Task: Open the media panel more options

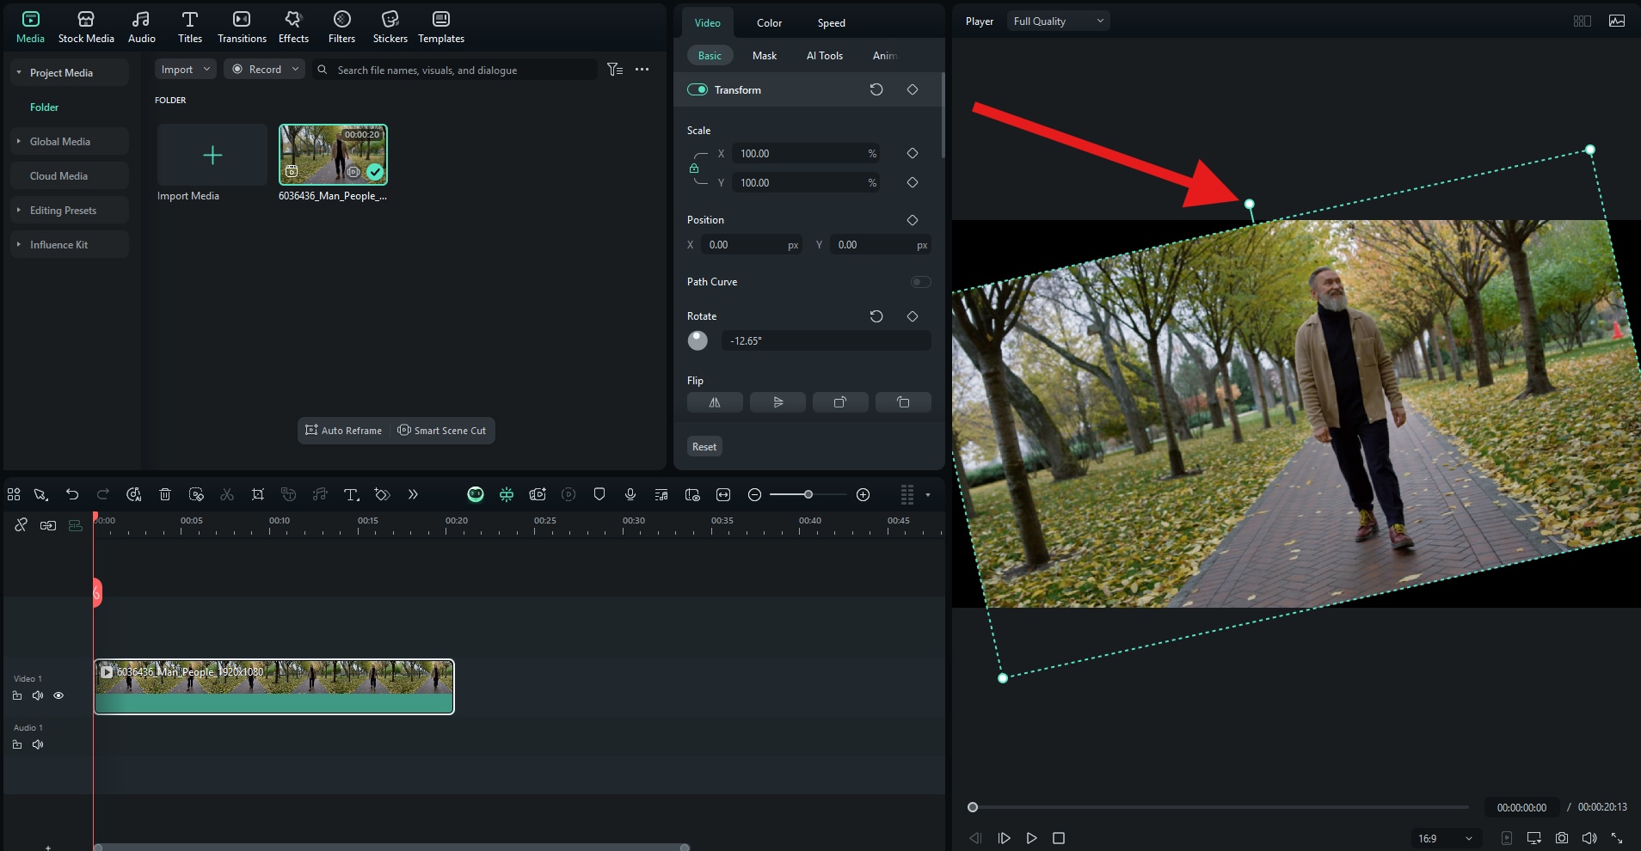Action: point(642,70)
